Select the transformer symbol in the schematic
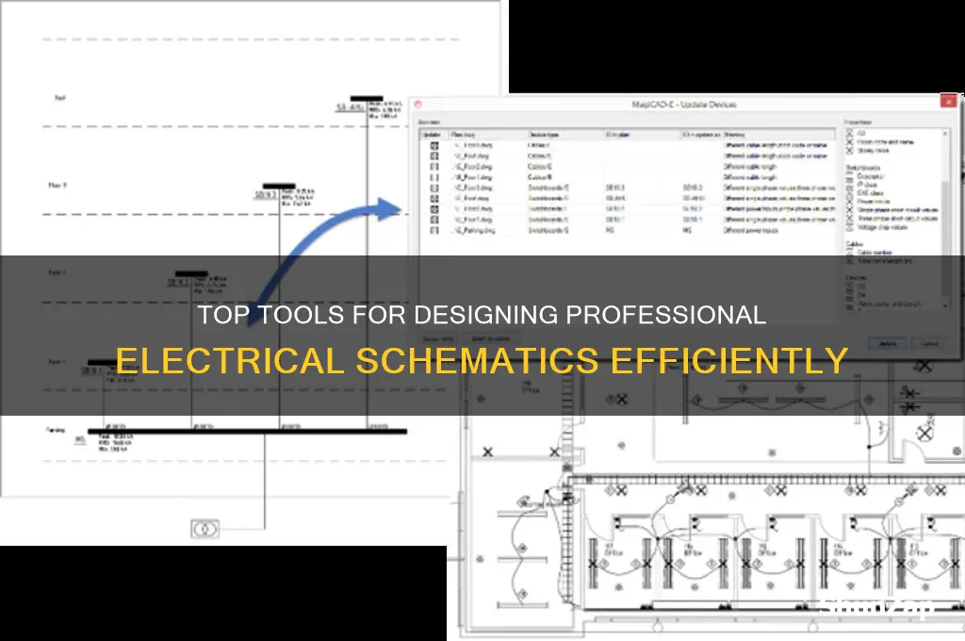Screen dimensions: 965x641 coord(204,529)
